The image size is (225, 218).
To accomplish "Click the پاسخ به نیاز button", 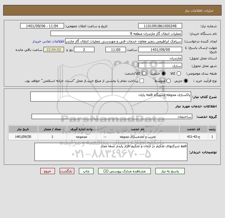I will 170,171.
